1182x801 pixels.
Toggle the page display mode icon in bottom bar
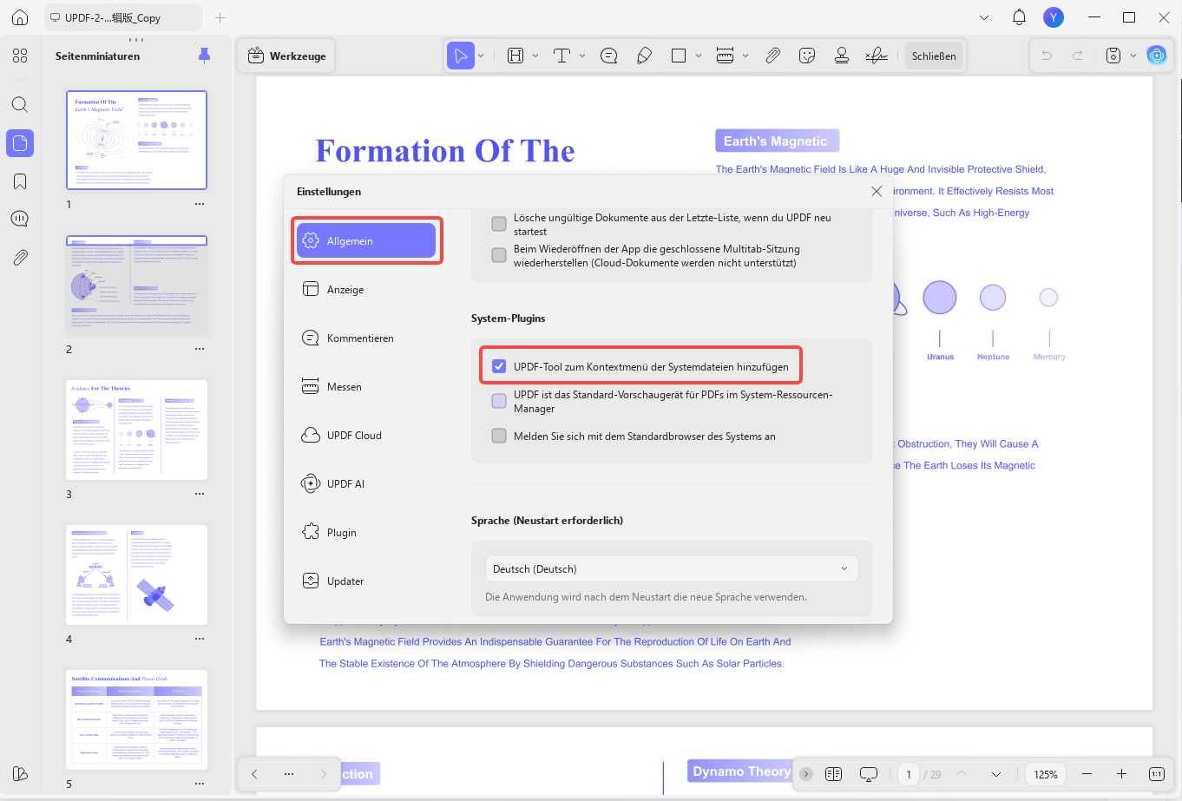click(x=833, y=773)
